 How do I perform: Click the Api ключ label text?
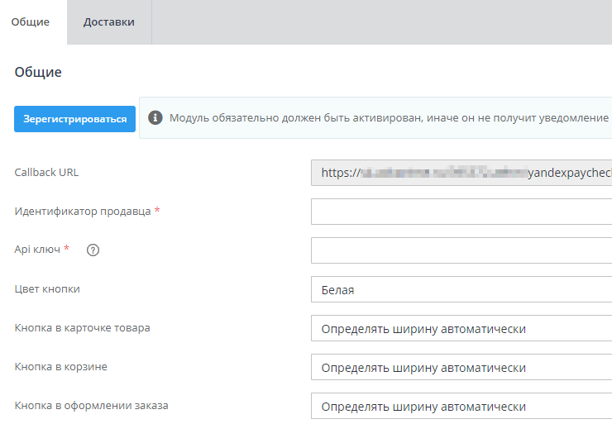point(37,250)
